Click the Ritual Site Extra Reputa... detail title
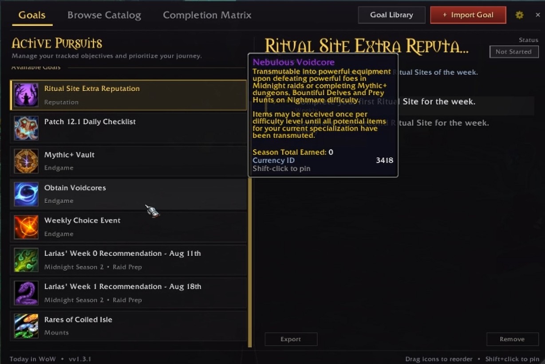The width and height of the screenshot is (545, 364). pyautogui.click(x=367, y=46)
